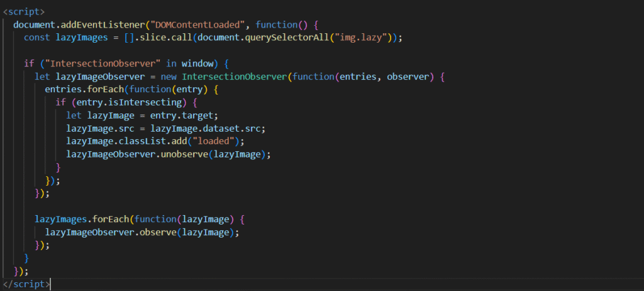644x291 pixels.
Task: Click lazyImage.dataset.src on the assignment line
Action: point(206,129)
